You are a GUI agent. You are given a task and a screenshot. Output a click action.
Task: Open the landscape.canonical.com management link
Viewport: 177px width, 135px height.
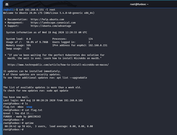pos(53,23)
